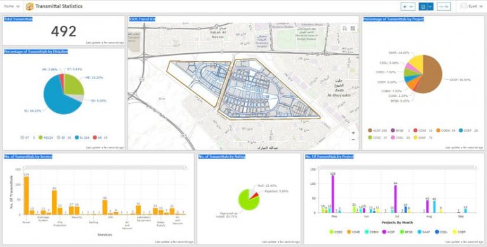The image size is (487, 247).
Task: Toggle ID series in discipline legend
Action: (x=63, y=137)
